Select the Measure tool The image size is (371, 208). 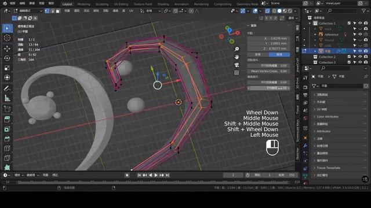[x=7, y=98]
